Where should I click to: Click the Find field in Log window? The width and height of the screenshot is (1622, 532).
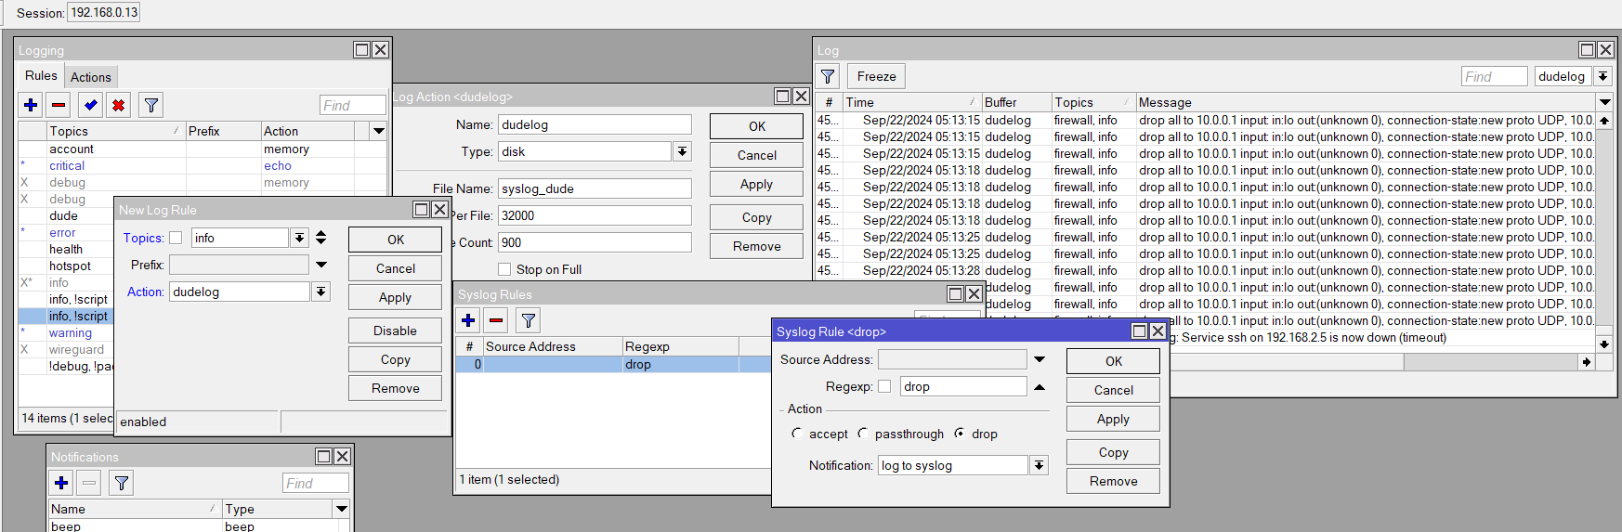click(1494, 76)
